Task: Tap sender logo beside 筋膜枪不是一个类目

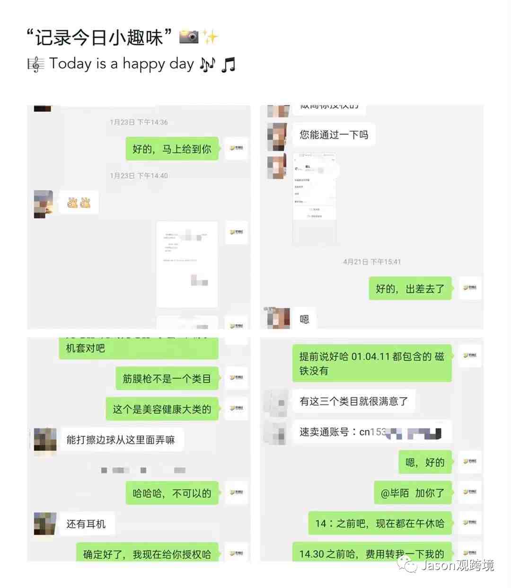Action: 236,378
